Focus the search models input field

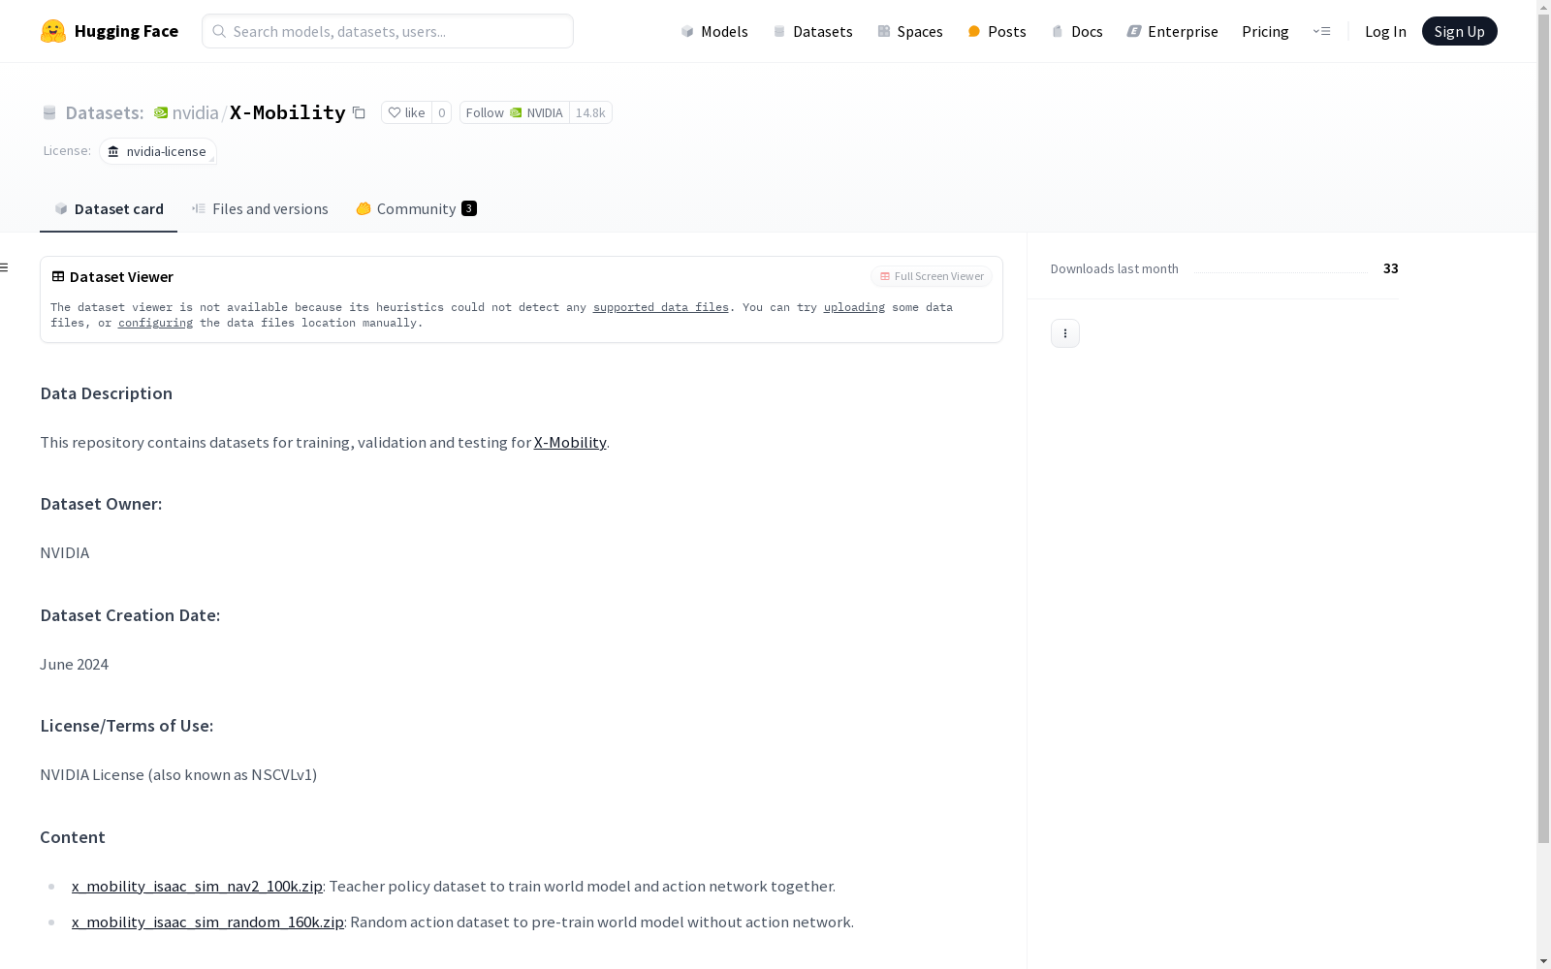point(388,31)
